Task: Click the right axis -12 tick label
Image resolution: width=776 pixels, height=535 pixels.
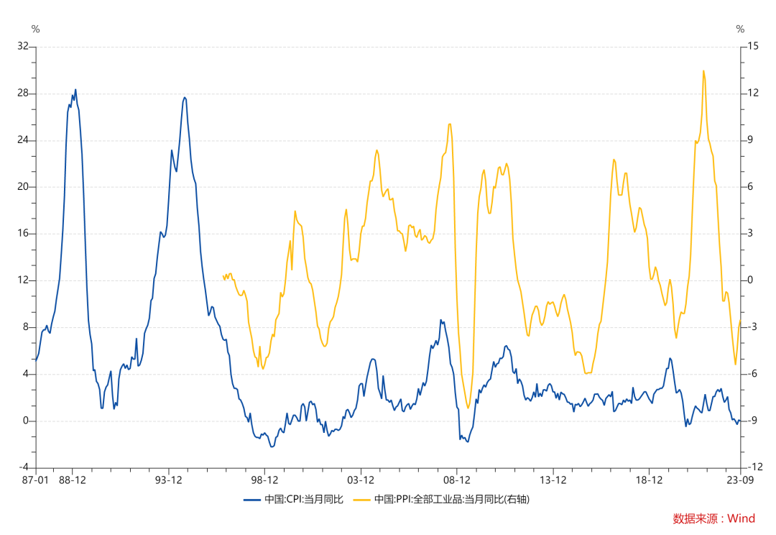Action: coord(754,467)
